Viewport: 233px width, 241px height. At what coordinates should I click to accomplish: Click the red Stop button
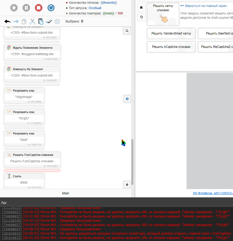[x=39, y=8]
